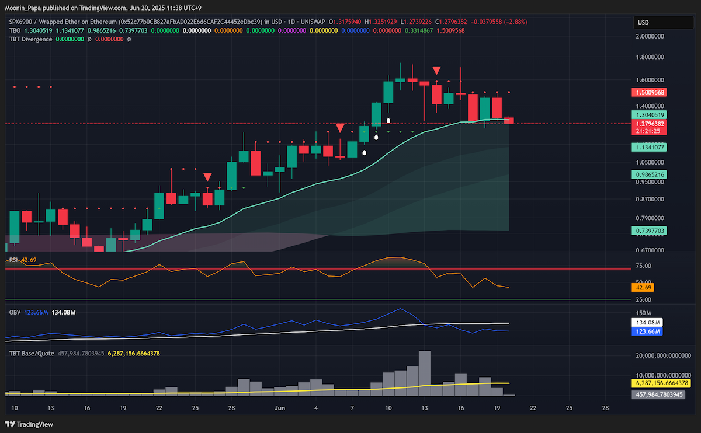The image size is (701, 433).
Task: Click the highest red triangle signal marker
Action: pyautogui.click(x=436, y=71)
